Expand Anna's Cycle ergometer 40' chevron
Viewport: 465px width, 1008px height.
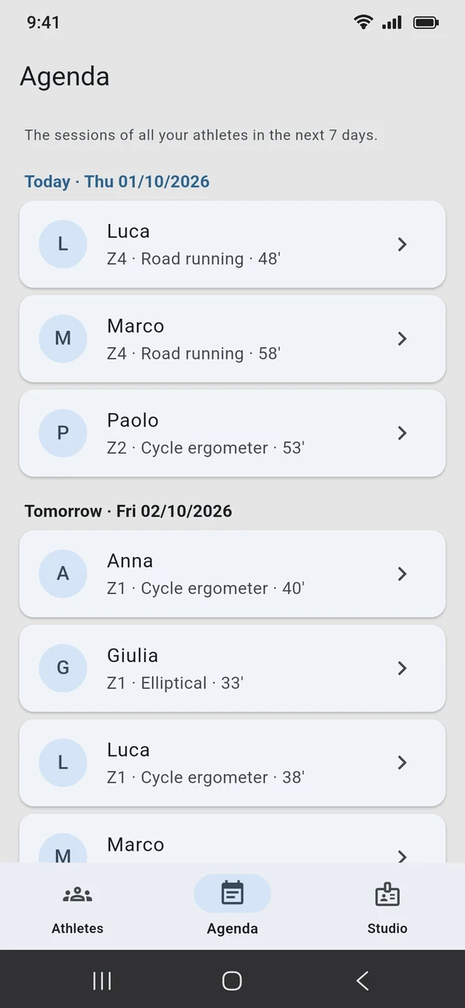tap(402, 574)
